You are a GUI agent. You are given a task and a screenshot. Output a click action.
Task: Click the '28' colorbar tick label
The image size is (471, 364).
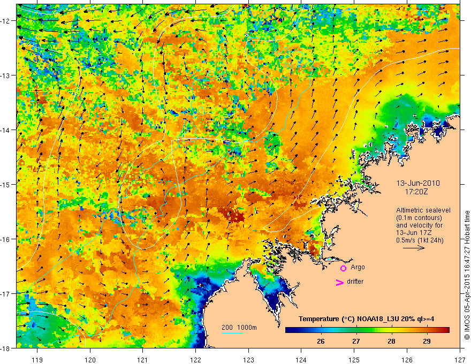pos(391,342)
